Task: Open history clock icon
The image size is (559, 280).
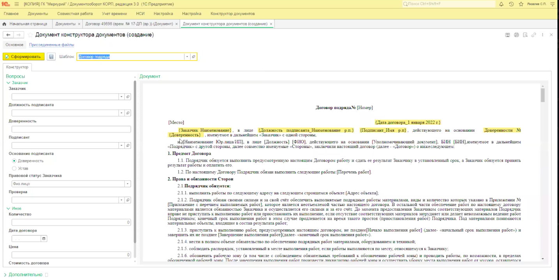Action: 511,4
